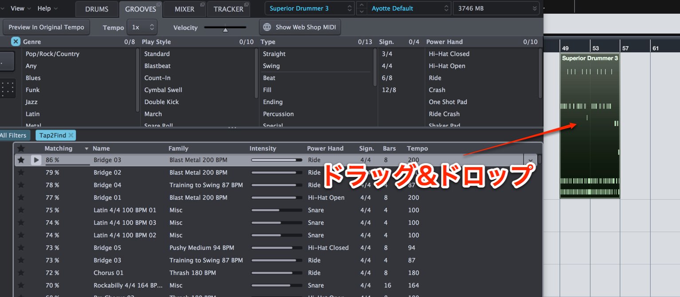Select the Superior Drummer 3 MIDI clip in DAW

coord(590,126)
